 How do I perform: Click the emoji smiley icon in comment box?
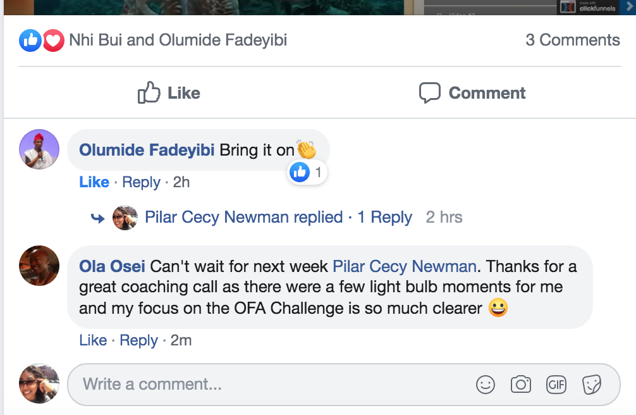click(485, 384)
